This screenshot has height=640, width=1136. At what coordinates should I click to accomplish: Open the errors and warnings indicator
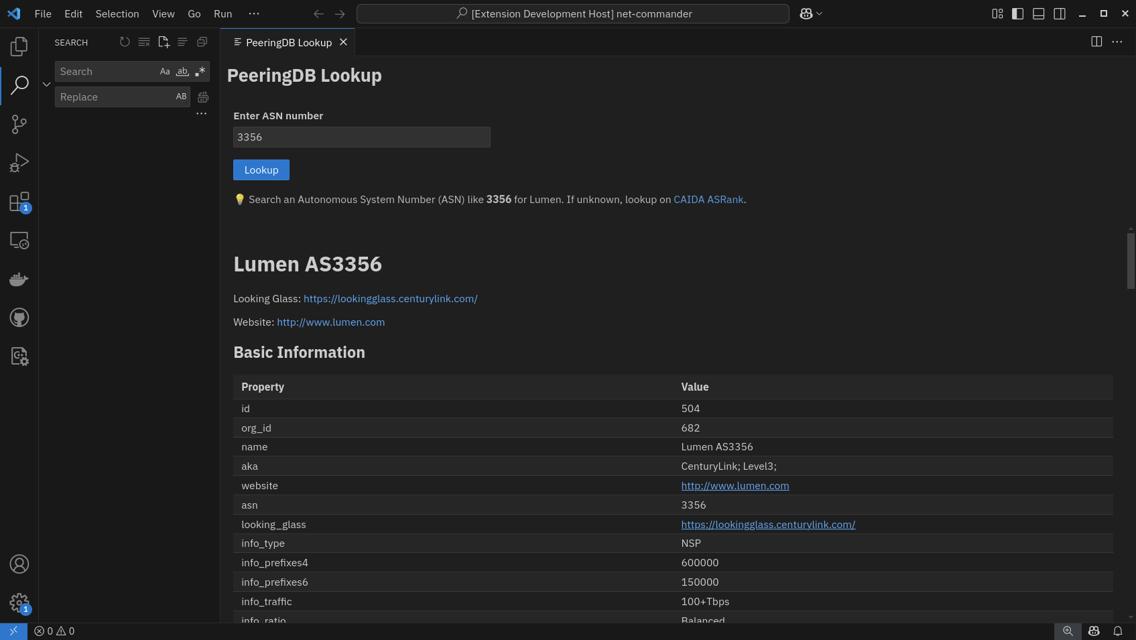tap(54, 631)
